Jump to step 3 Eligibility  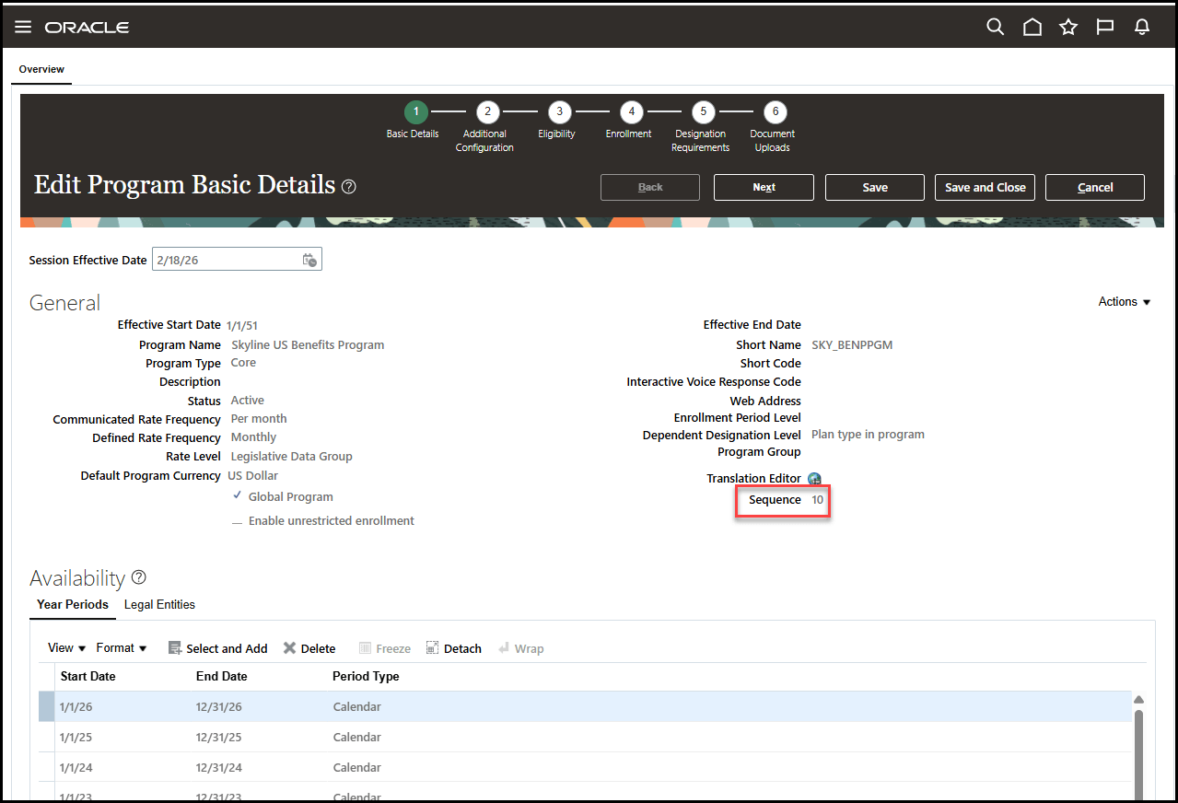point(558,112)
